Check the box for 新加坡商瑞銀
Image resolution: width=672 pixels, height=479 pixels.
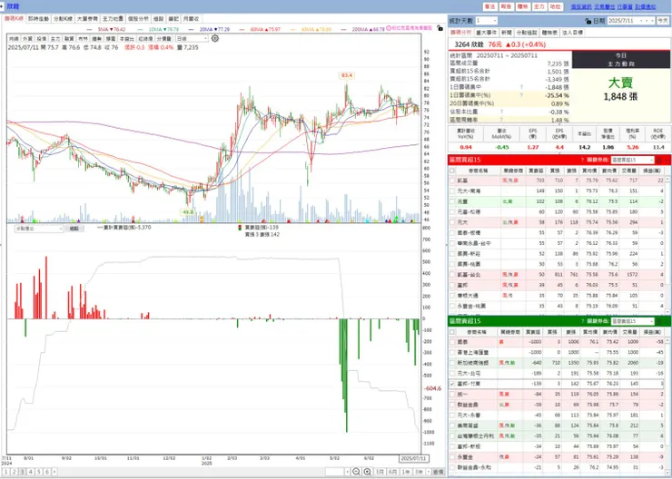tap(452, 363)
